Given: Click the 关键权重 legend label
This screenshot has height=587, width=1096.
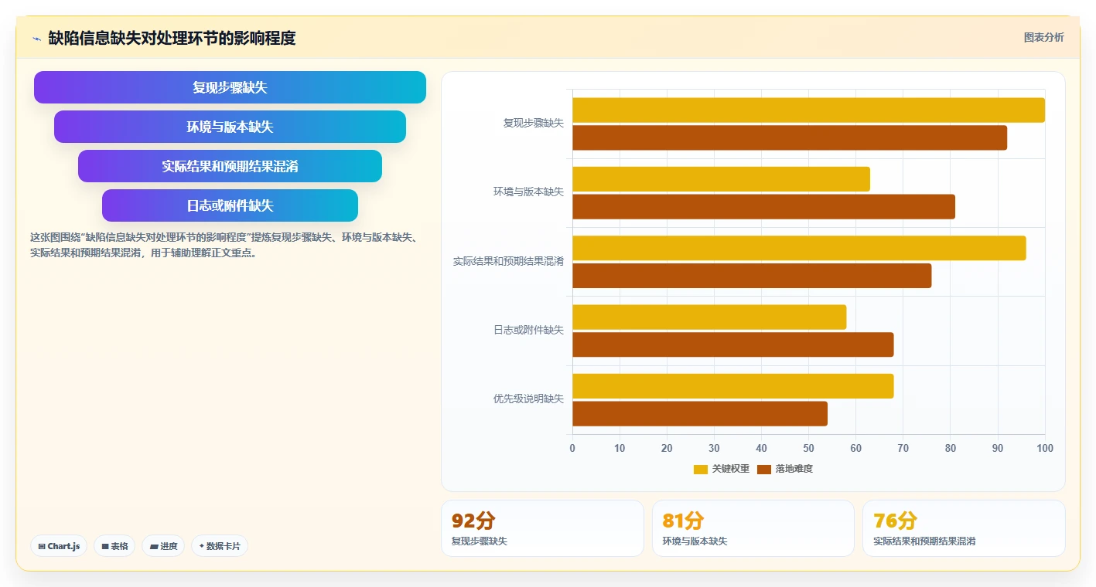Looking at the screenshot, I should pos(730,469).
